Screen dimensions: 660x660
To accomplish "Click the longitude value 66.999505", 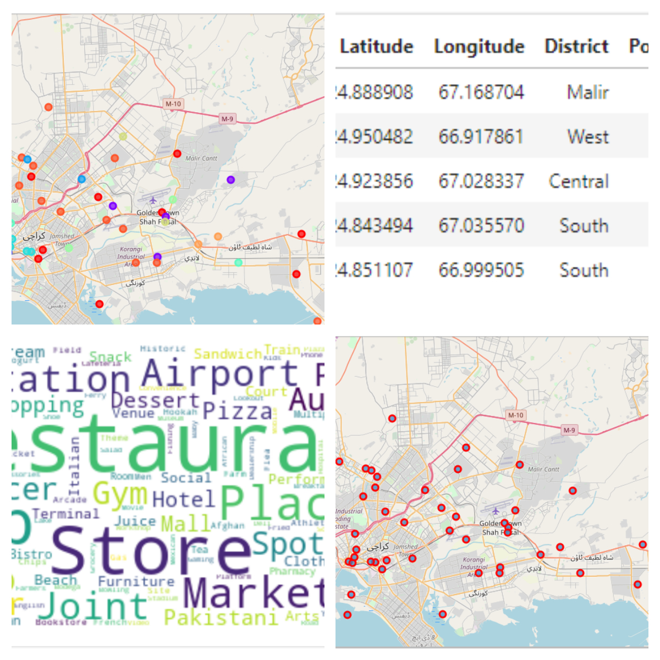I will pyautogui.click(x=481, y=271).
